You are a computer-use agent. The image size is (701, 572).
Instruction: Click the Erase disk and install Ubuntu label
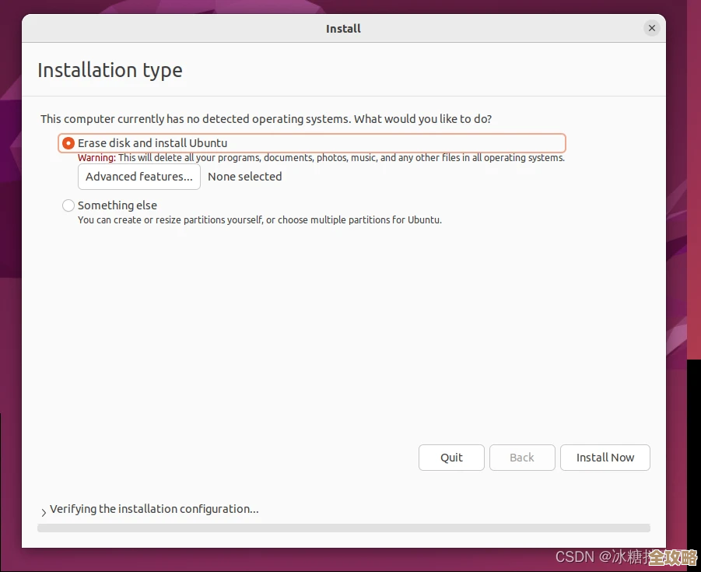[x=152, y=143]
